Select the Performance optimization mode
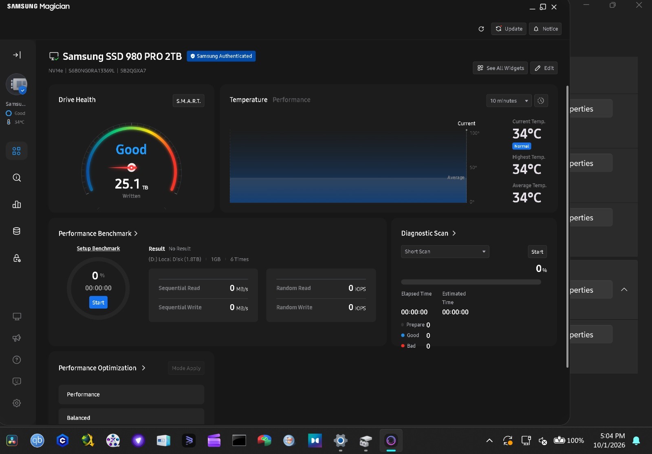The image size is (652, 454). click(x=131, y=395)
